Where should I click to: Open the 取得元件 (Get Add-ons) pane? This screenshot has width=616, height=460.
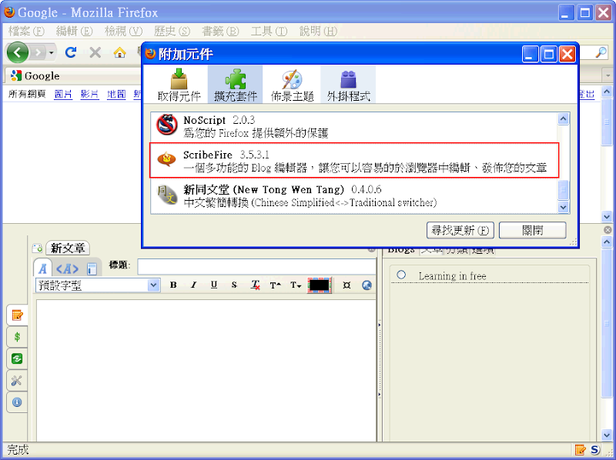click(x=179, y=85)
